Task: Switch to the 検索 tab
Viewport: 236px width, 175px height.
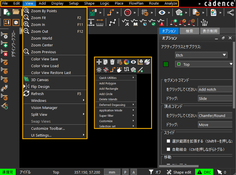Action: (189, 31)
